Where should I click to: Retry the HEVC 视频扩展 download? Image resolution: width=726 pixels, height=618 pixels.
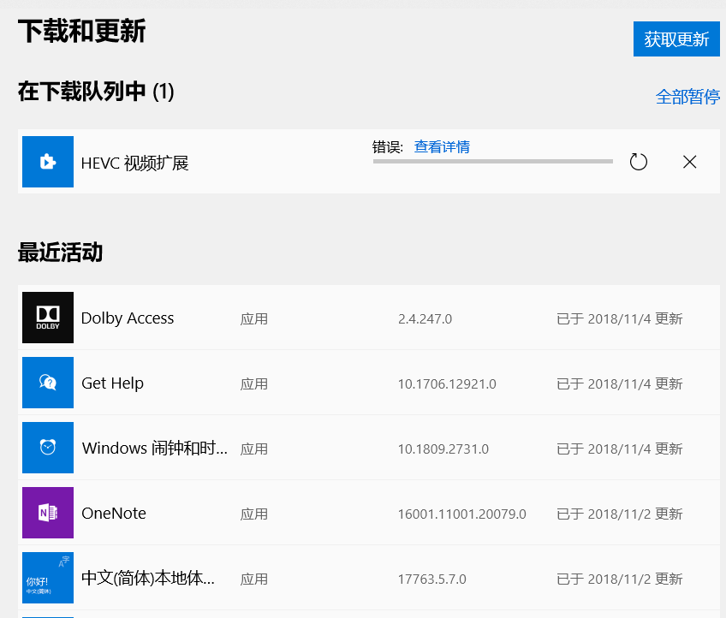point(639,162)
